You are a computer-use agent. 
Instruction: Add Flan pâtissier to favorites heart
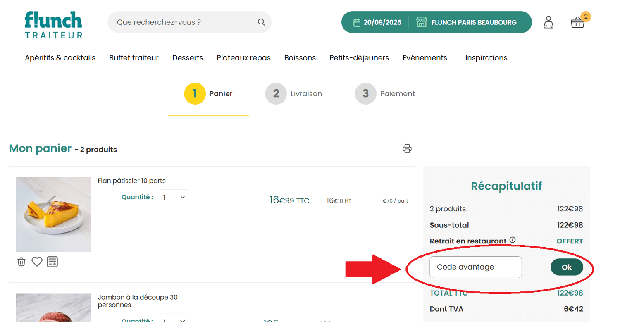tap(37, 262)
